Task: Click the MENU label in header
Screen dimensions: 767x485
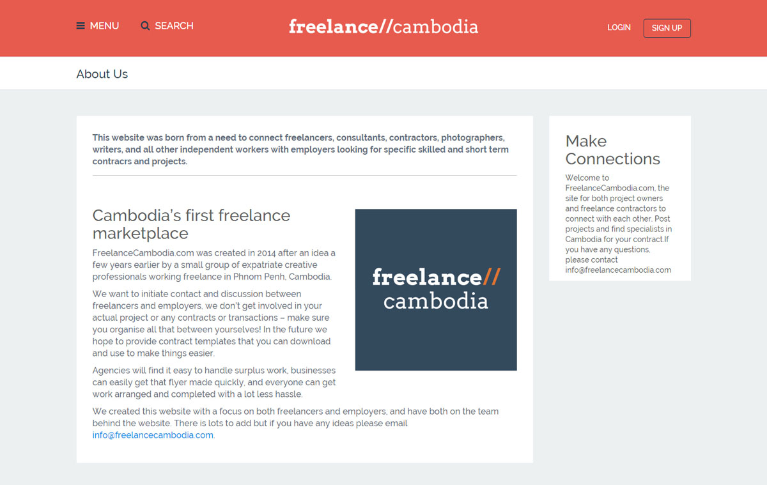Action: (x=104, y=26)
